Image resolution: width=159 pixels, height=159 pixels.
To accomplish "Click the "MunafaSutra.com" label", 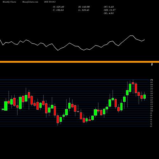I will (30, 2).
